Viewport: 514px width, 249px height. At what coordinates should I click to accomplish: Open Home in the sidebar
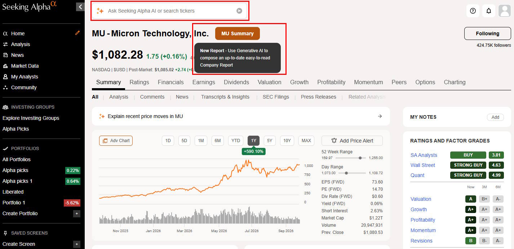click(18, 33)
